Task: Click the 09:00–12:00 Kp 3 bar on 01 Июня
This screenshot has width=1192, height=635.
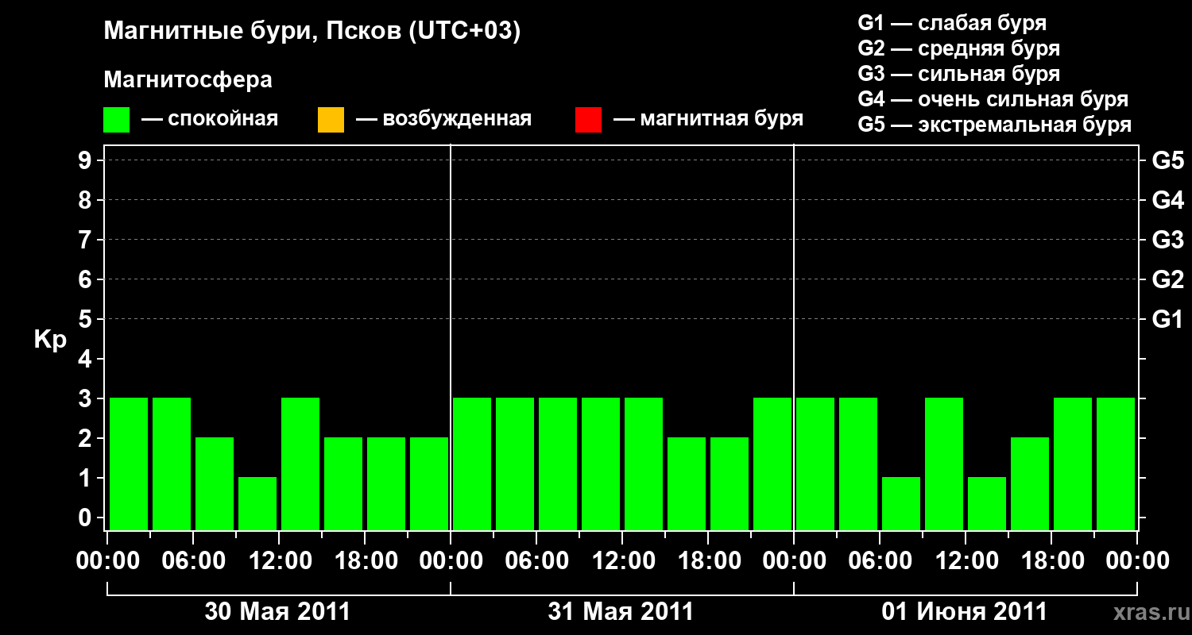Action: (944, 464)
